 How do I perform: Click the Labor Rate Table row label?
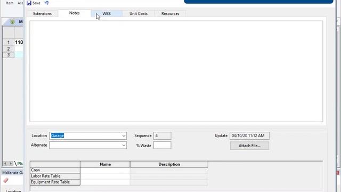tap(55, 176)
